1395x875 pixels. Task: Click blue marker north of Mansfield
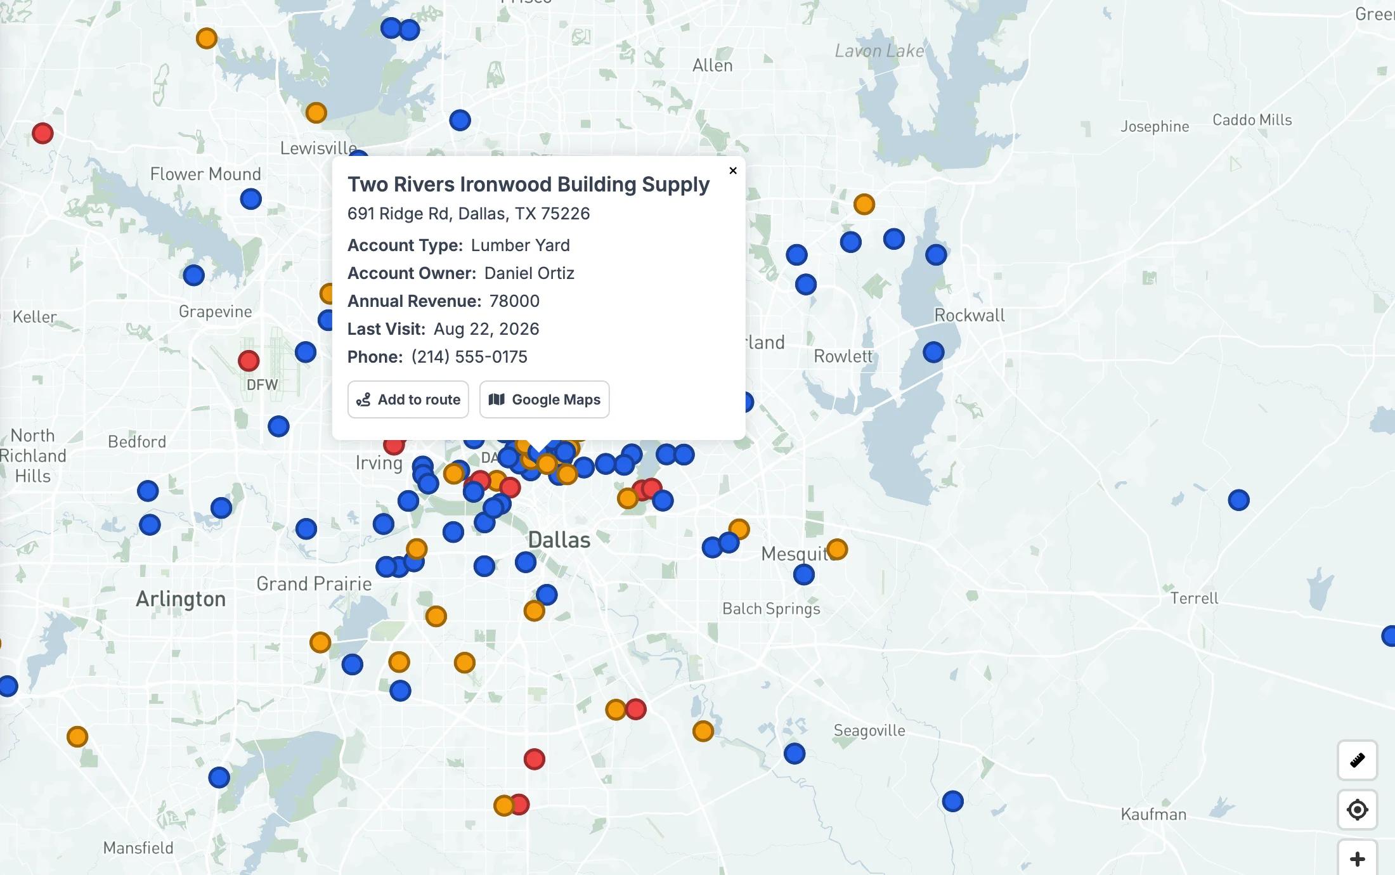pyautogui.click(x=219, y=777)
